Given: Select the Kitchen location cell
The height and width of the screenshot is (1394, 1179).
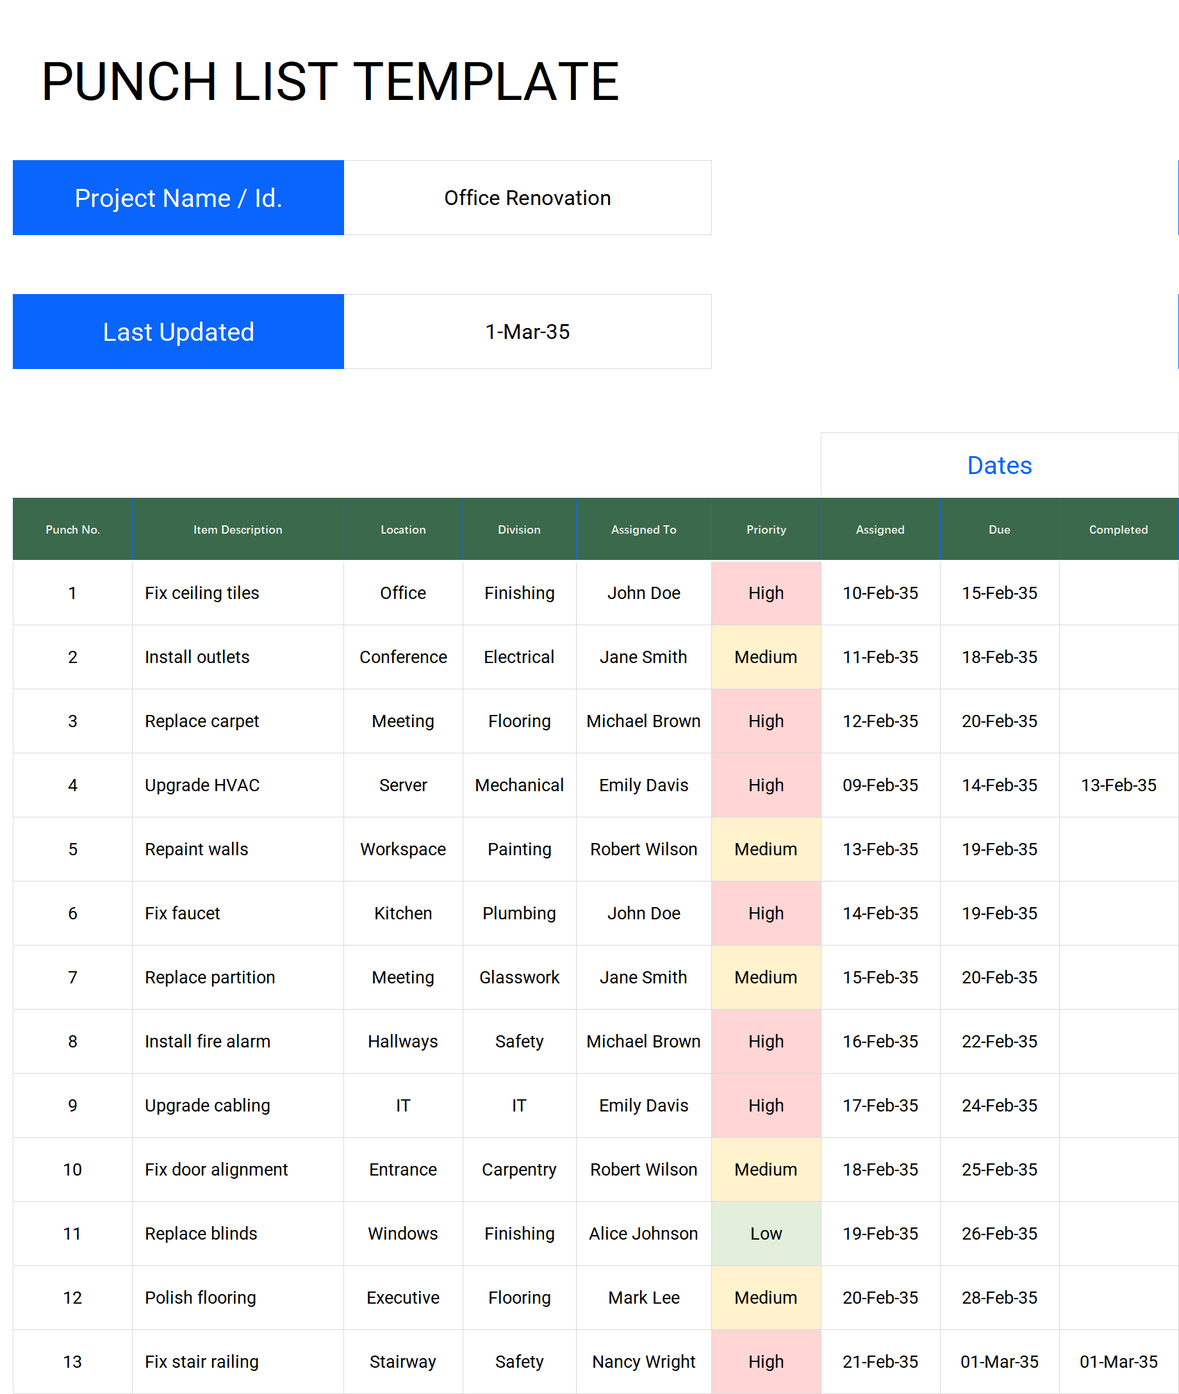Looking at the screenshot, I should coord(403,914).
